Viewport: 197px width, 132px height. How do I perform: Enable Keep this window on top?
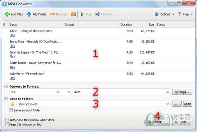(7, 124)
